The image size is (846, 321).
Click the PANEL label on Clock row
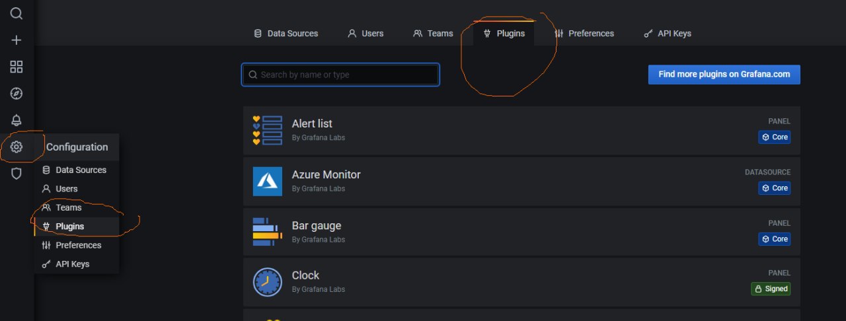[779, 273]
